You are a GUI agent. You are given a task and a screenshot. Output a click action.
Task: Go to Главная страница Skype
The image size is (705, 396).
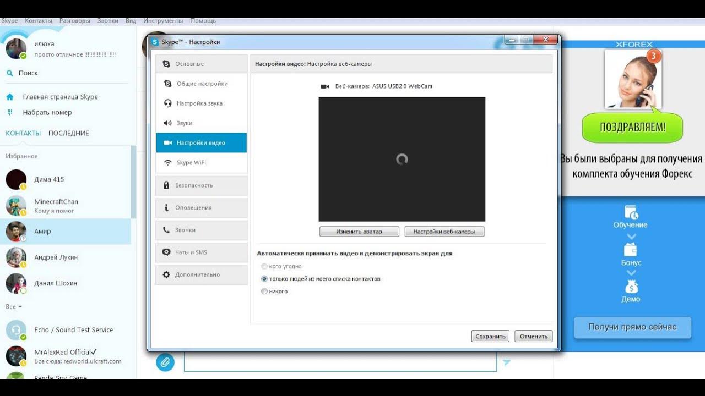tap(60, 97)
